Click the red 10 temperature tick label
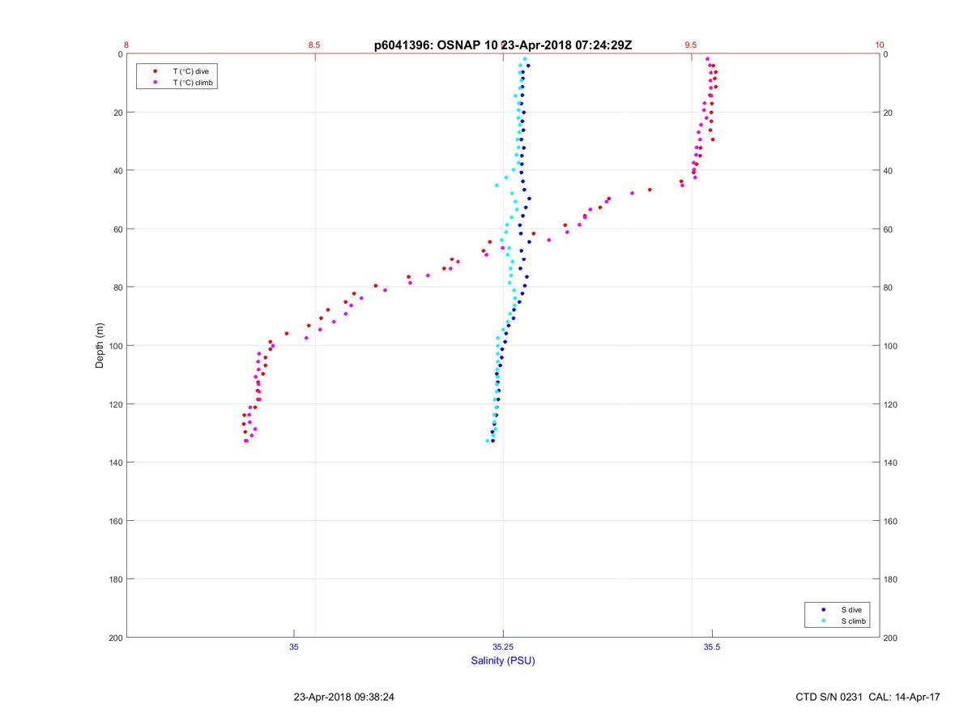 pos(880,45)
